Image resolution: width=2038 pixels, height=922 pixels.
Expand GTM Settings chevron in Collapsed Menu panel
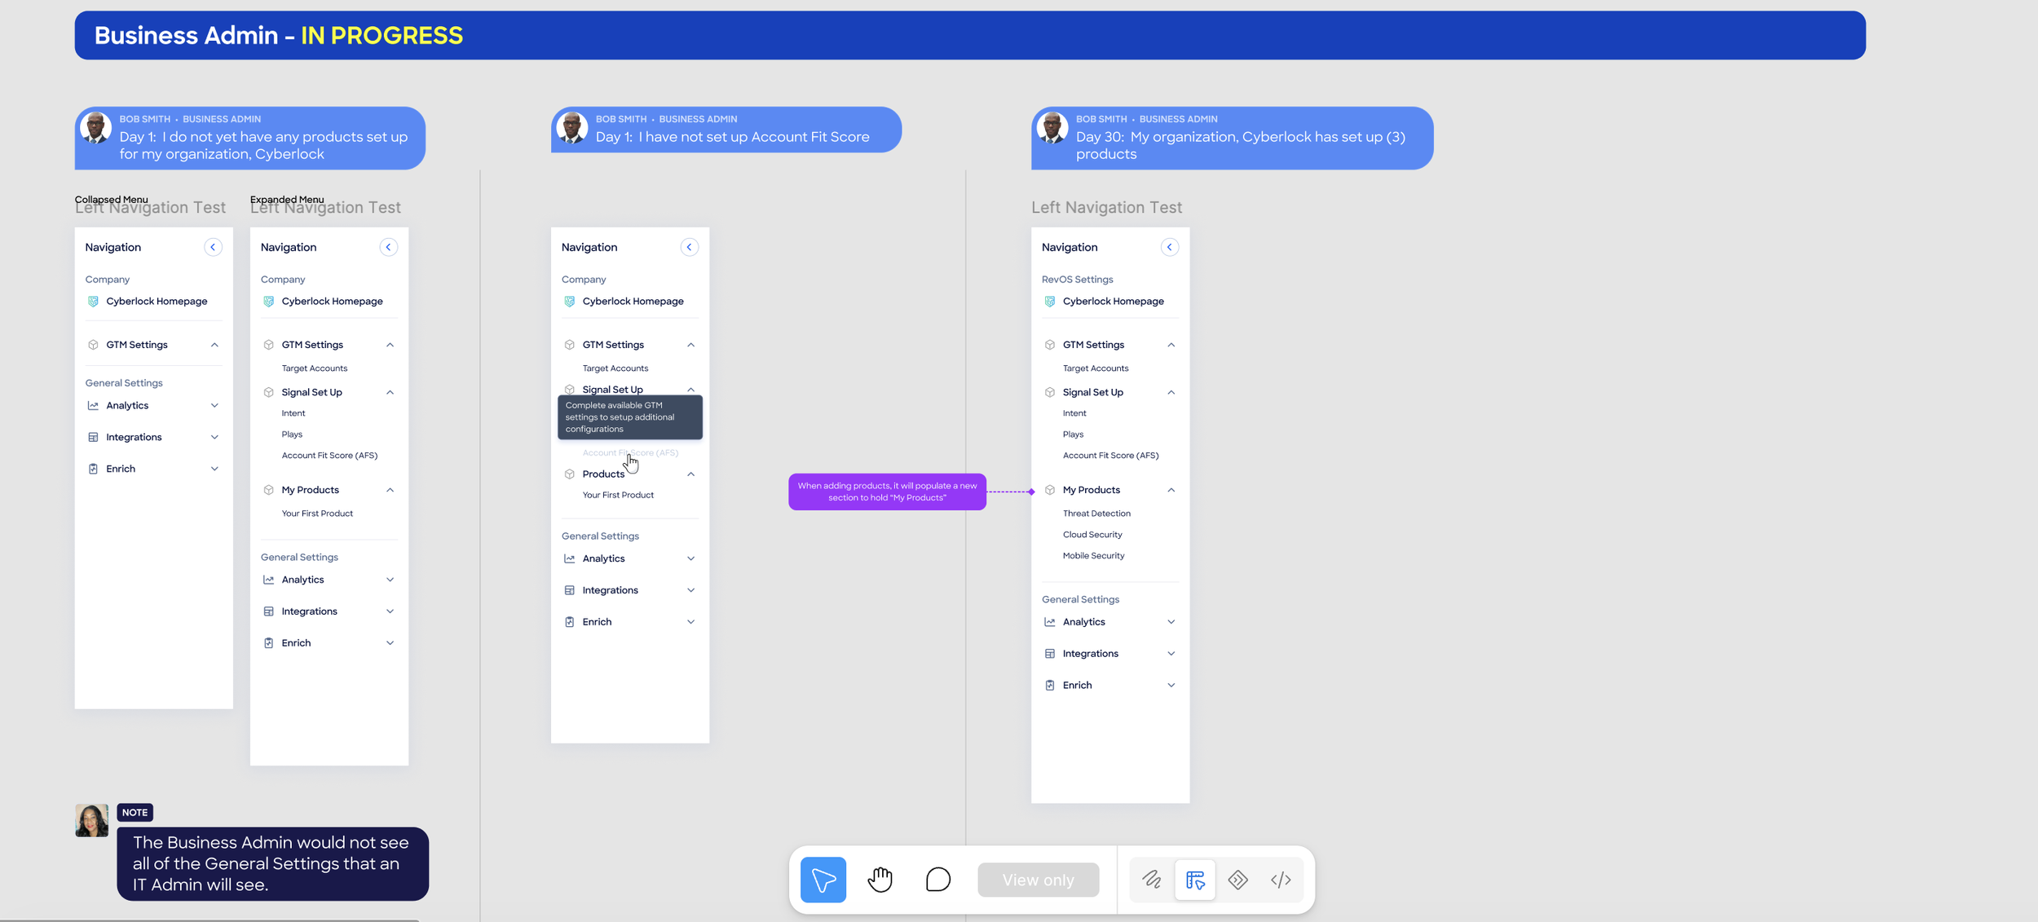point(214,345)
